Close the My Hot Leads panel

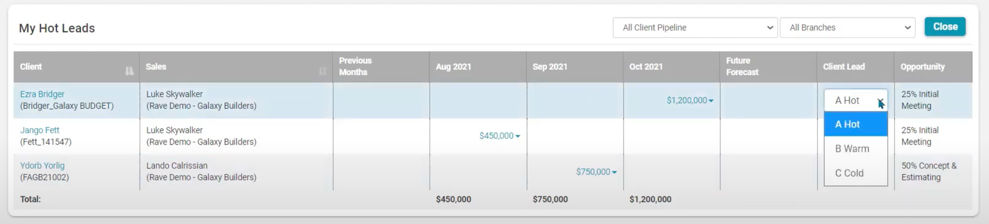[x=945, y=27]
